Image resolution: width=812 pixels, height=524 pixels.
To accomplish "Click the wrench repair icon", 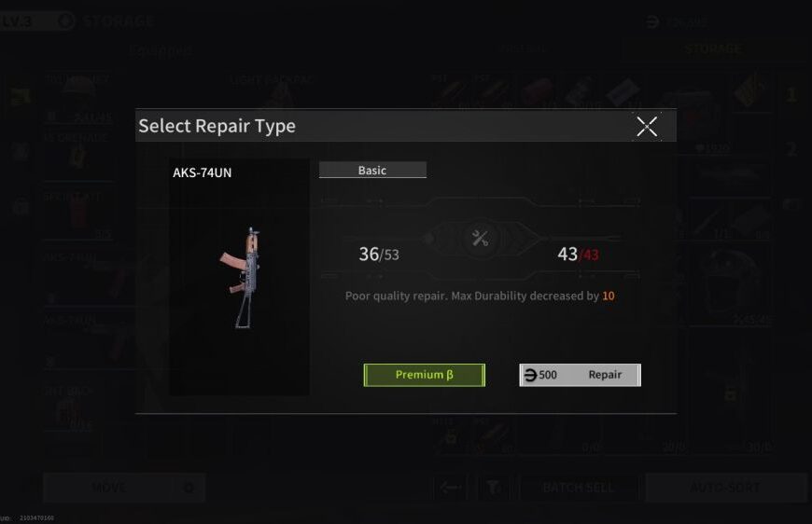I will (x=480, y=239).
